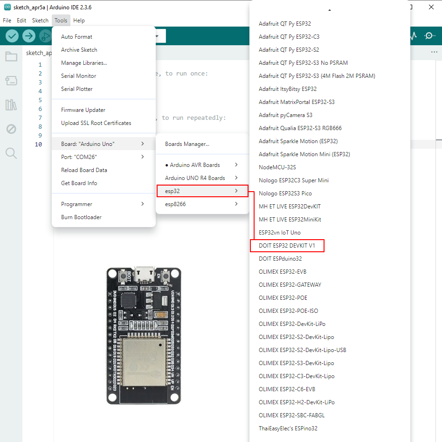Viewport: 442px width, 442px height.
Task: Click the Upload arrow button
Action: pos(29,36)
